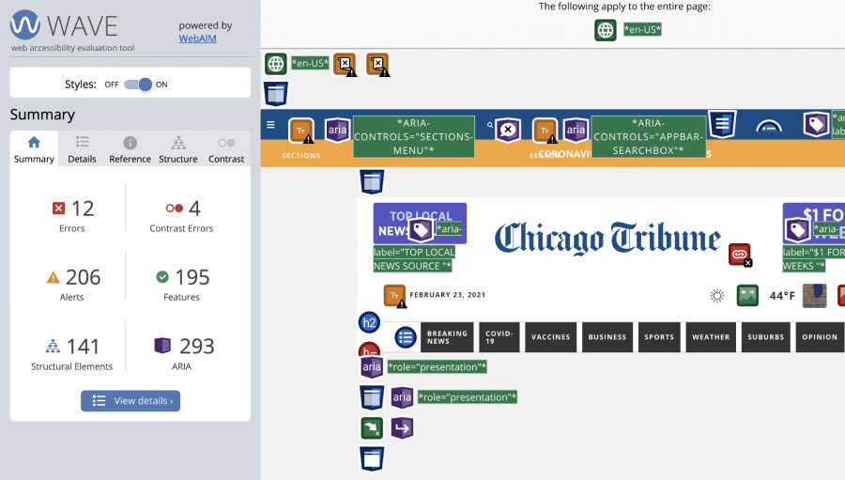Click the purple tabindex arrow icon
Image resolution: width=845 pixels, height=480 pixels.
tap(402, 428)
